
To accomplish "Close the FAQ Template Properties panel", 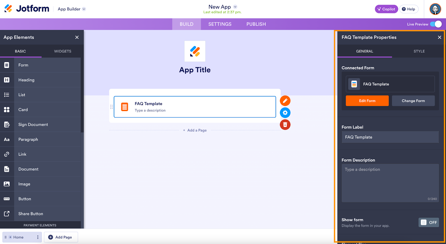I will pyautogui.click(x=440, y=37).
